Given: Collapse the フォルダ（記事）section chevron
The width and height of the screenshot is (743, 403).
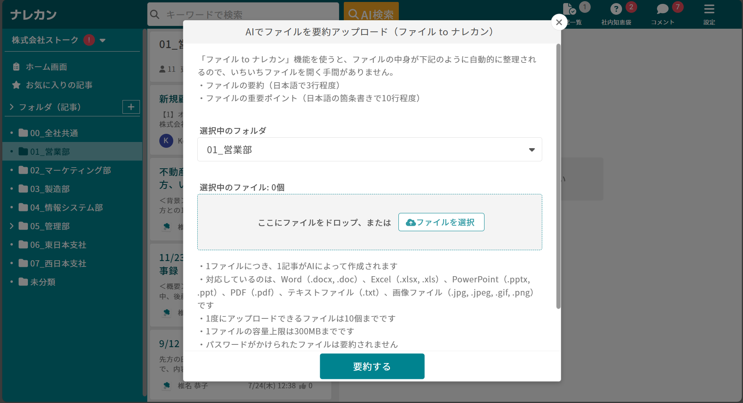Looking at the screenshot, I should coord(12,107).
